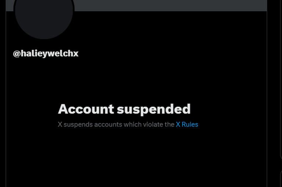Click the word "suspends" in gray text
Screen dimensions: 282x187
pyautogui.click(x=78, y=125)
